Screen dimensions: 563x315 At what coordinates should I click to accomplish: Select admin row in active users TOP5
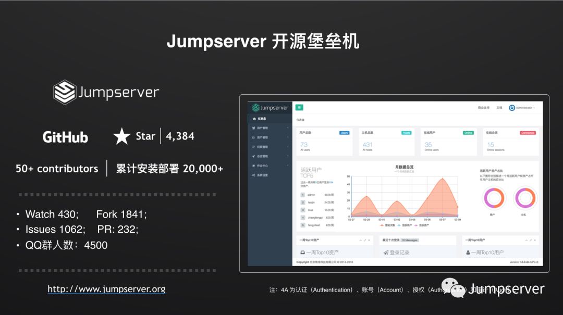tap(317, 195)
